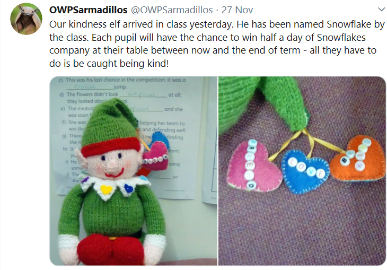The image size is (387, 270).
Task: Click the word Snowflake in the first line
Action: coord(349,24)
